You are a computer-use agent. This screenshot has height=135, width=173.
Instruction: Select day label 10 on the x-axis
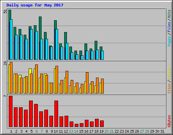(x=56, y=131)
